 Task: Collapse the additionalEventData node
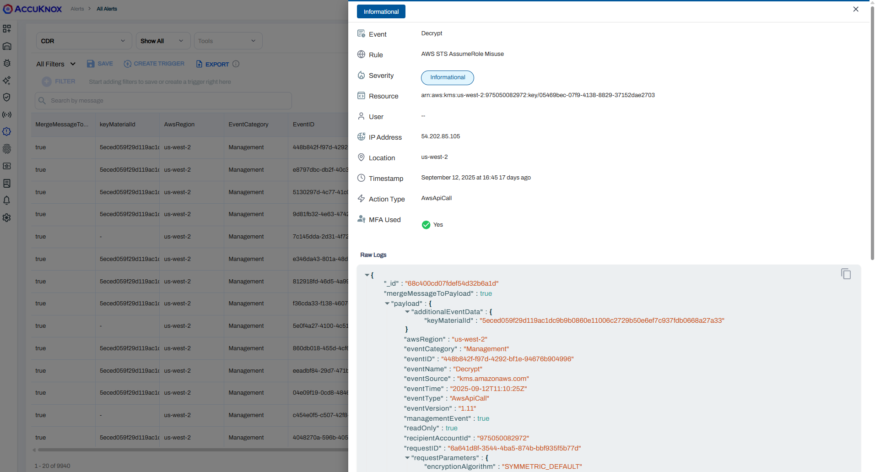pos(407,312)
